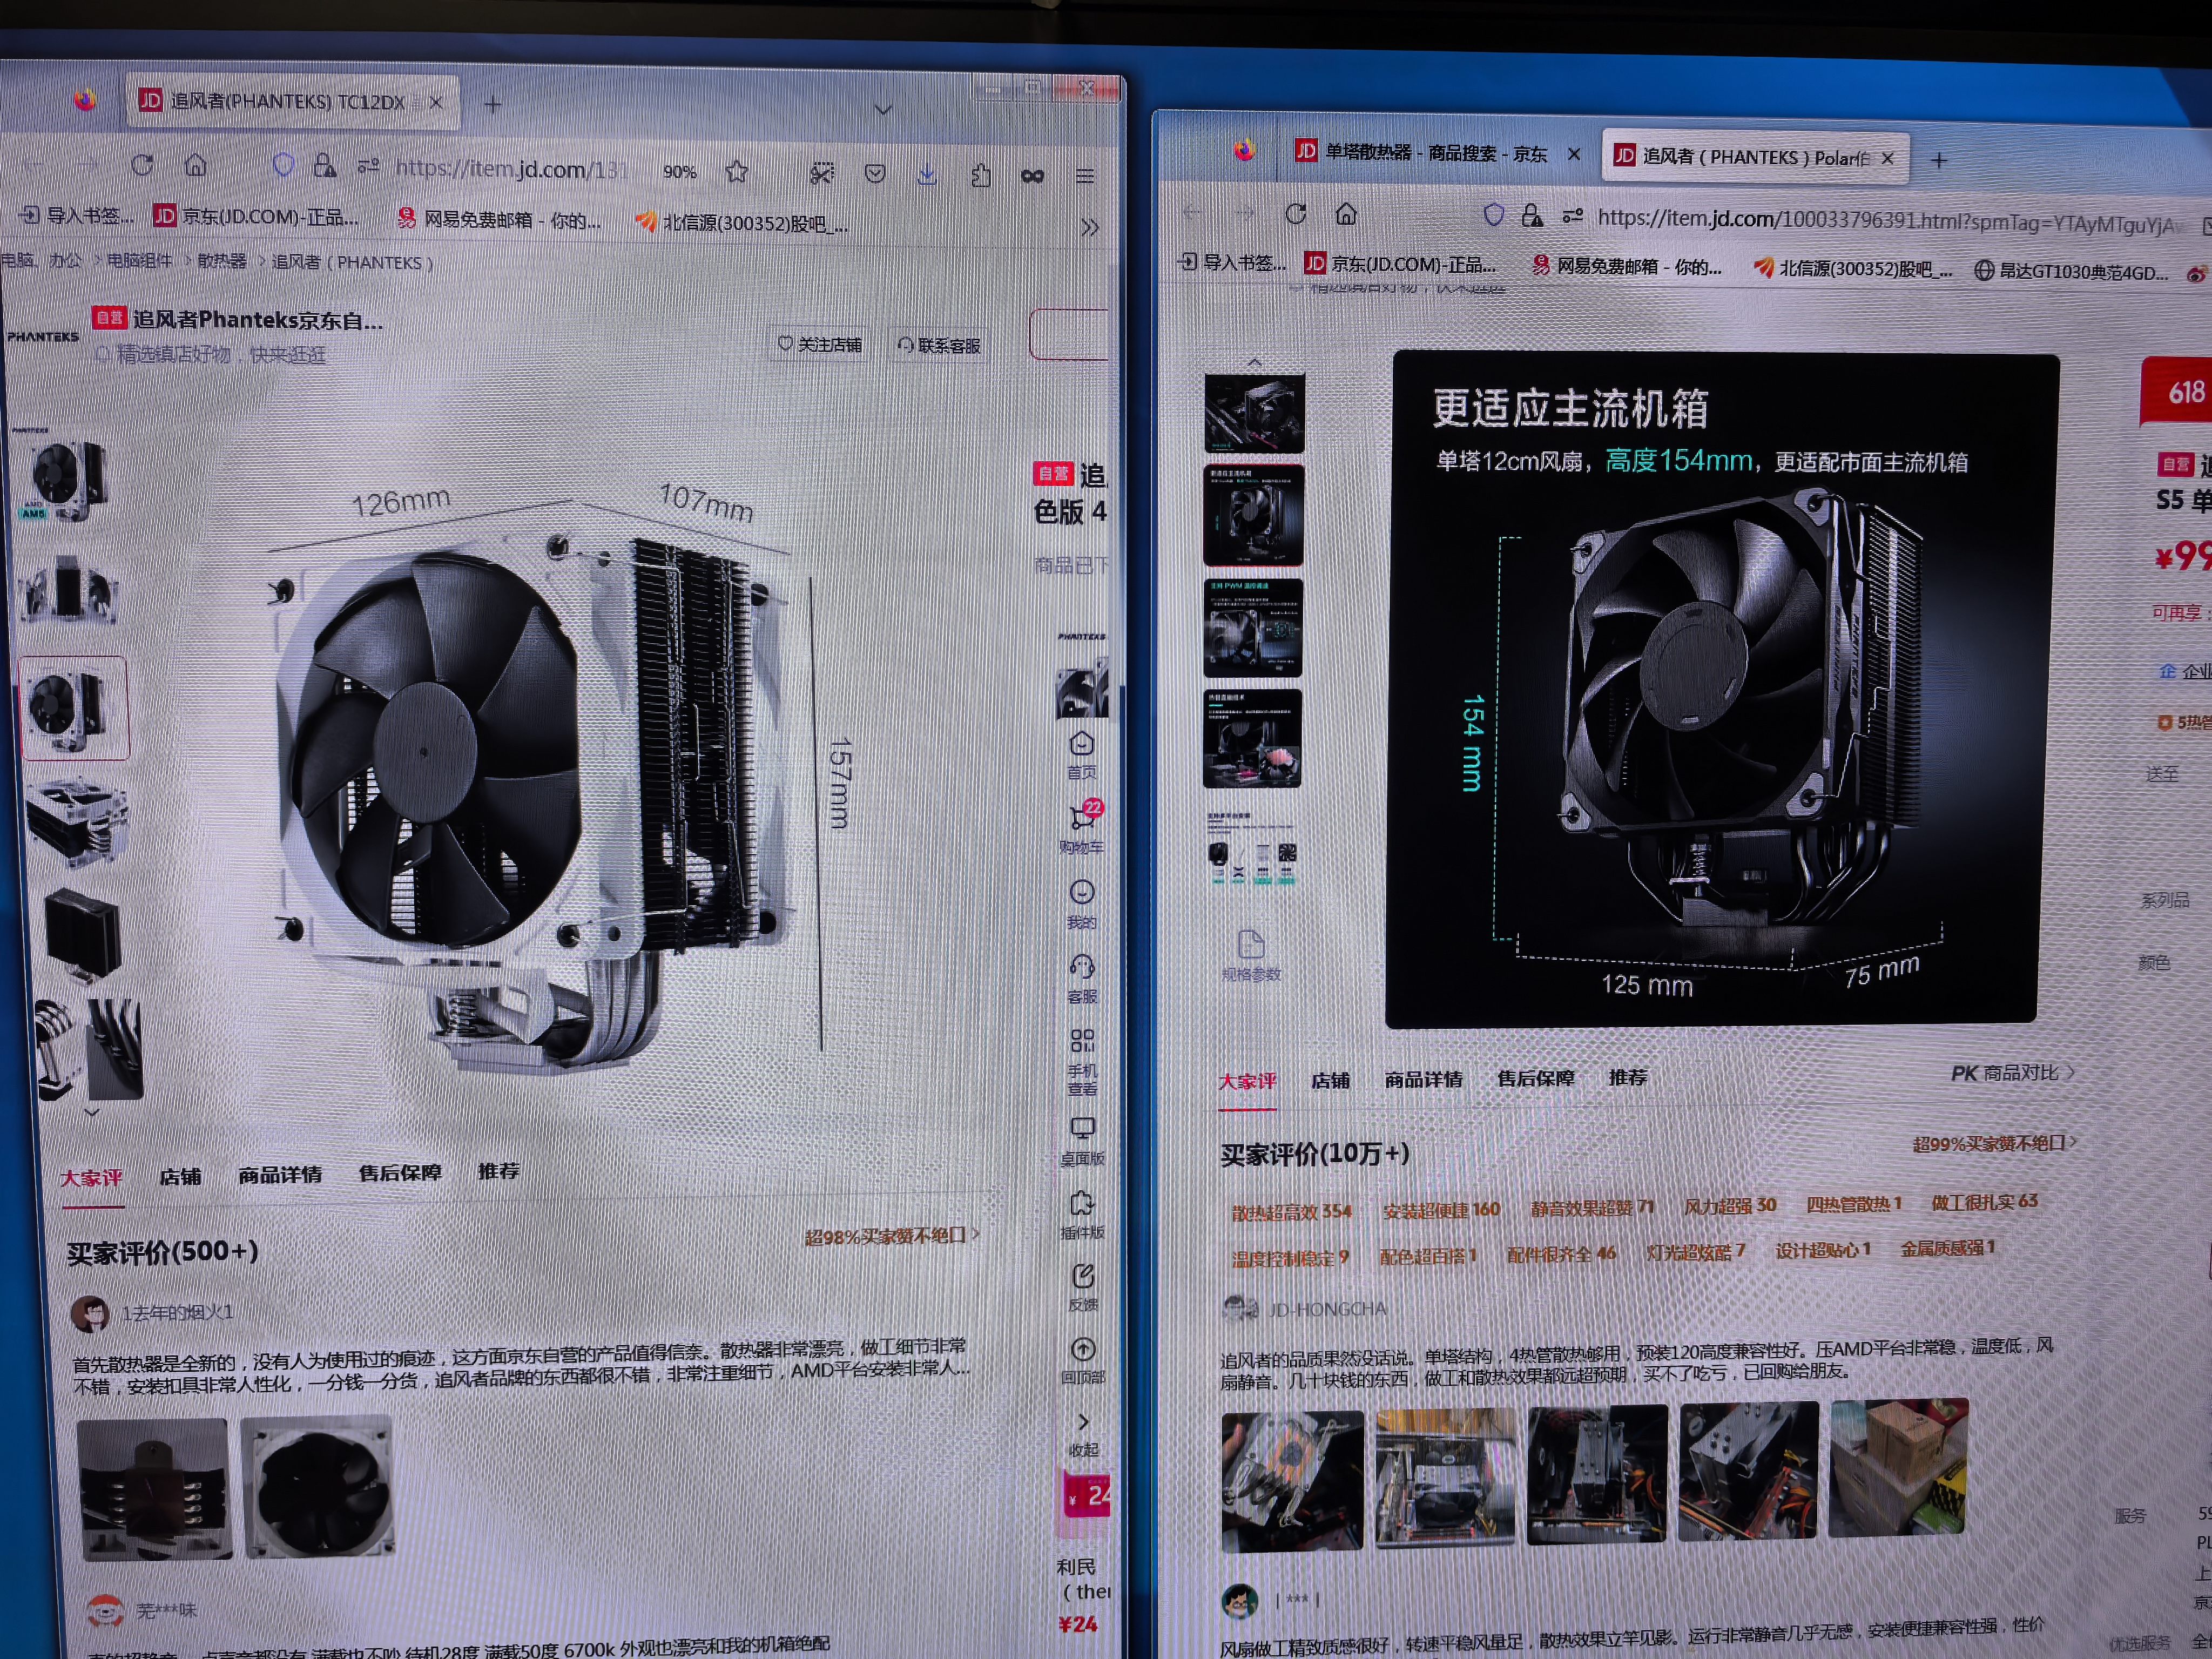Screen dimensions: 2212x1659
Task: Open tracking protection shield in left window
Action: (x=283, y=165)
